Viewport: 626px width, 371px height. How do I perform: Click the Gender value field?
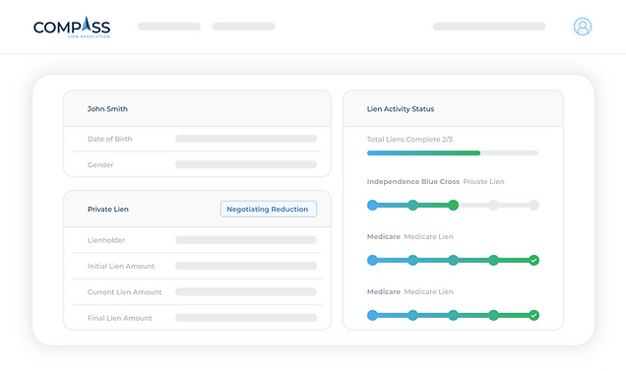click(x=246, y=164)
